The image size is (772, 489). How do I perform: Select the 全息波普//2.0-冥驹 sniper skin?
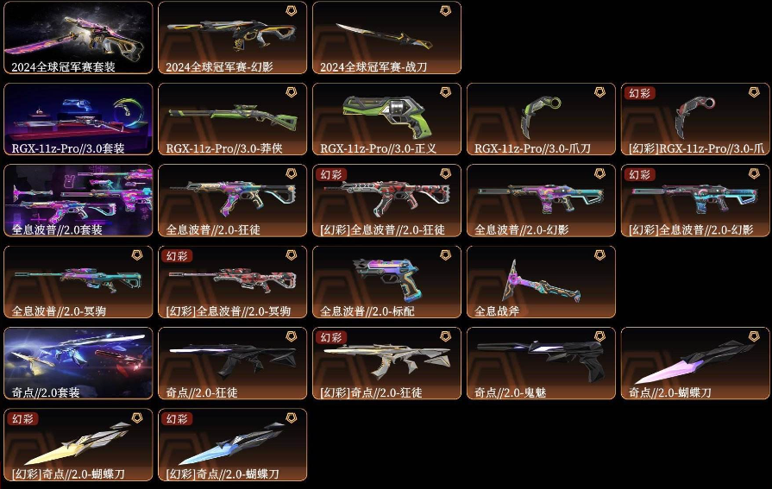78,282
